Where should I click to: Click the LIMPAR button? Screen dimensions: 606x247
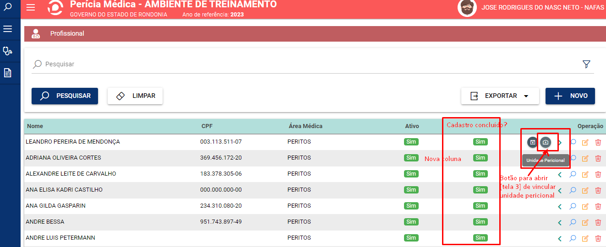[x=135, y=96]
